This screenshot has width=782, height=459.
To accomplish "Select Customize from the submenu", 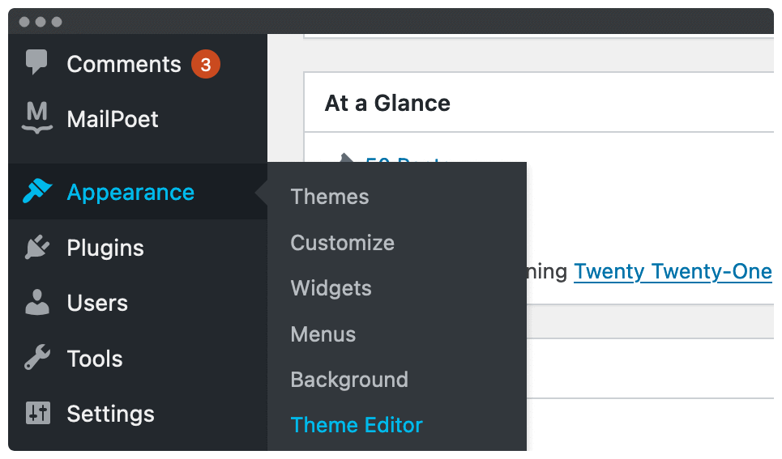I will 342,243.
